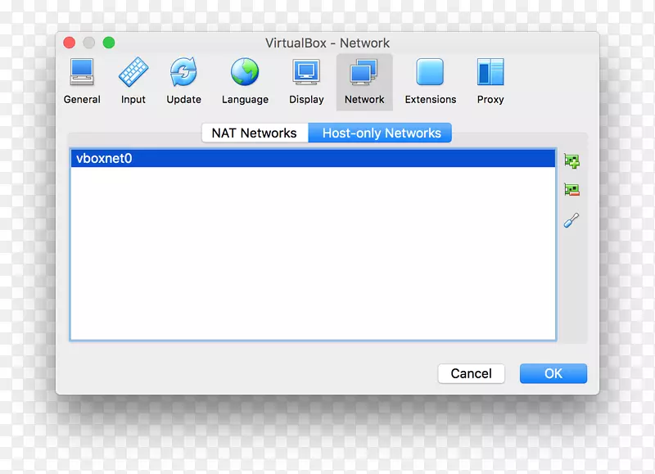Click empty area below vboxnet0 list
This screenshot has height=474, width=655.
click(314, 254)
